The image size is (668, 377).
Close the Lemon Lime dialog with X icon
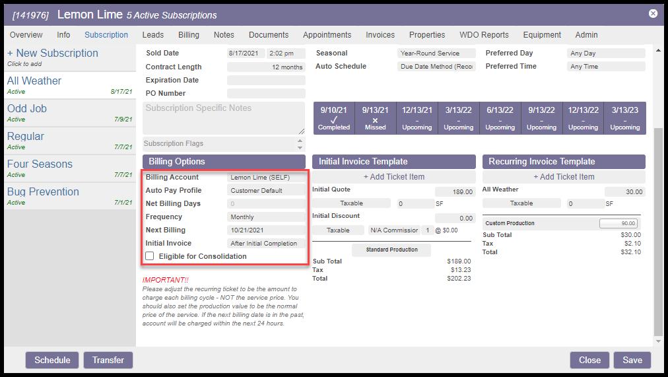pos(653,14)
